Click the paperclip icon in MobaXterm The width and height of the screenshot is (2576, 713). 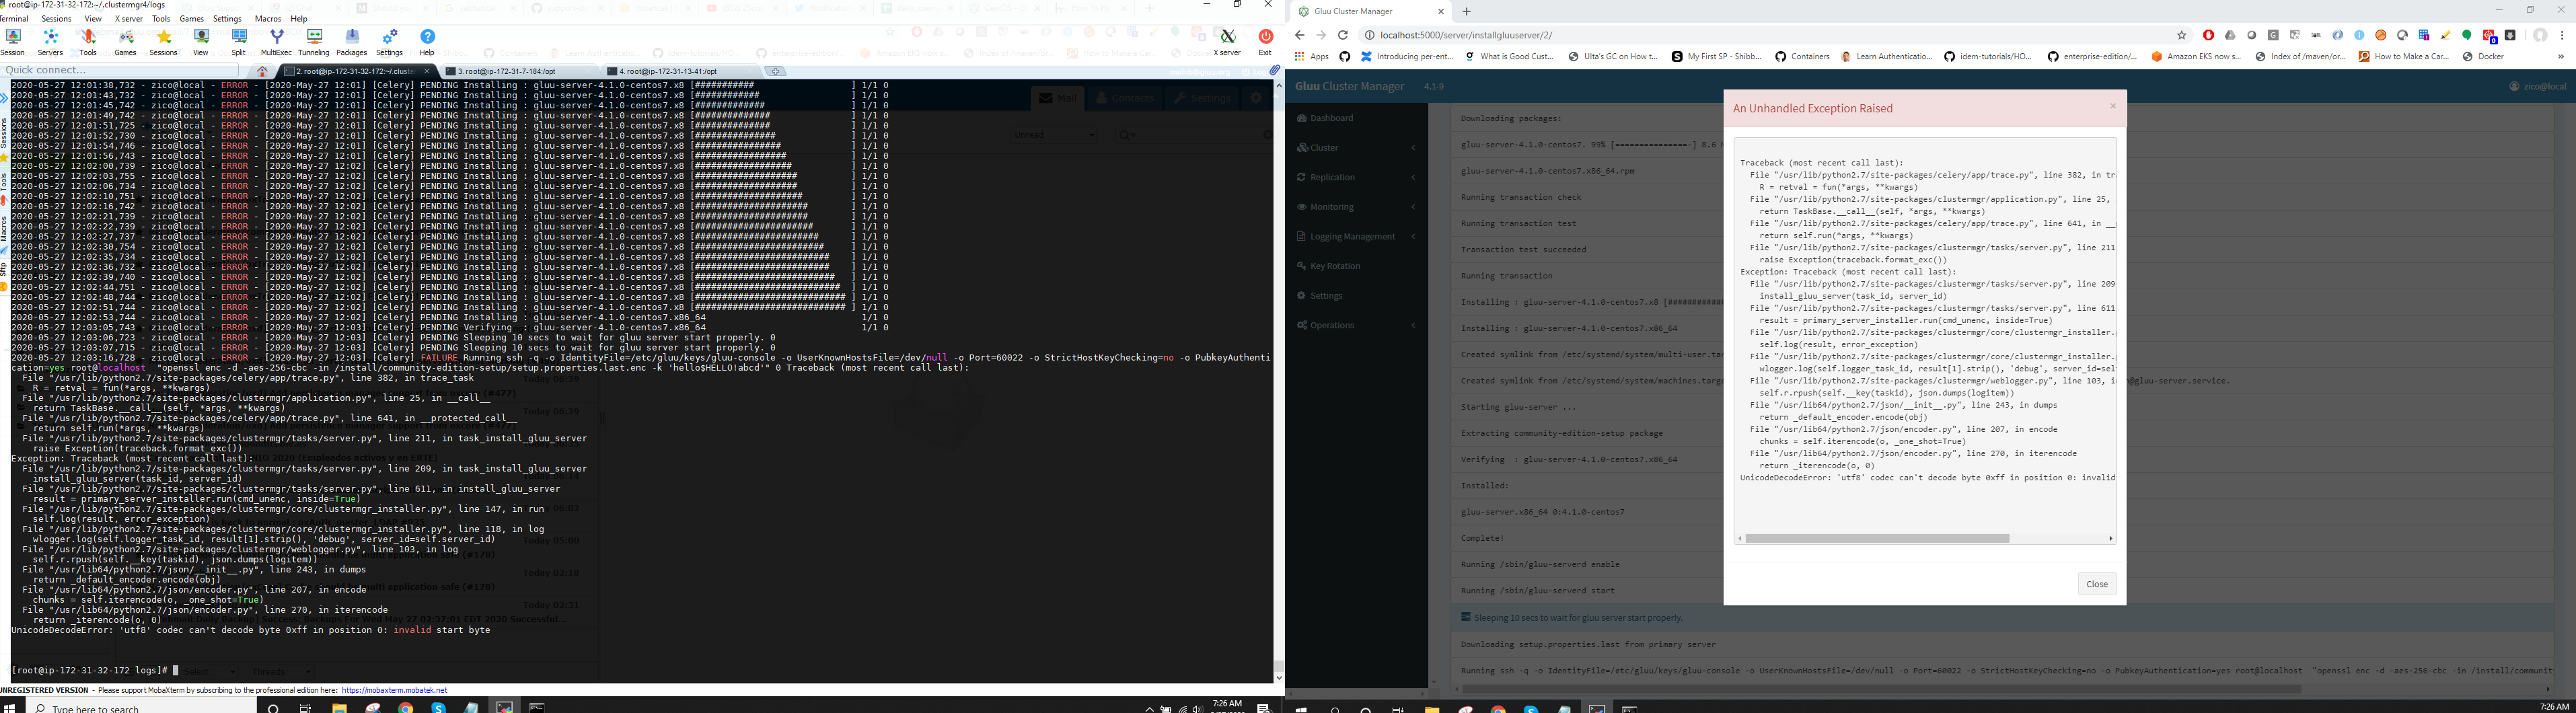coord(1274,71)
